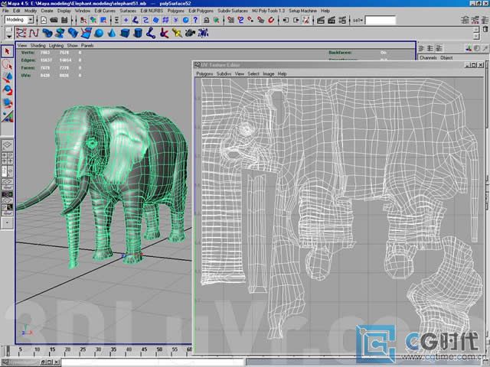This screenshot has width=490, height=367.
Task: Choose the Move tool with cone icon
Action: click(x=7, y=77)
